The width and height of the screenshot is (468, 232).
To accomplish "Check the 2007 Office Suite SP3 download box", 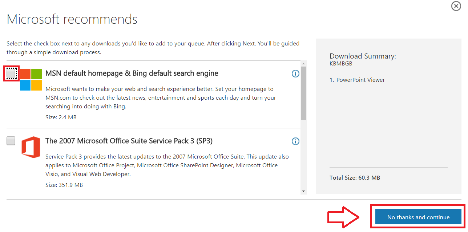I will coord(11,141).
